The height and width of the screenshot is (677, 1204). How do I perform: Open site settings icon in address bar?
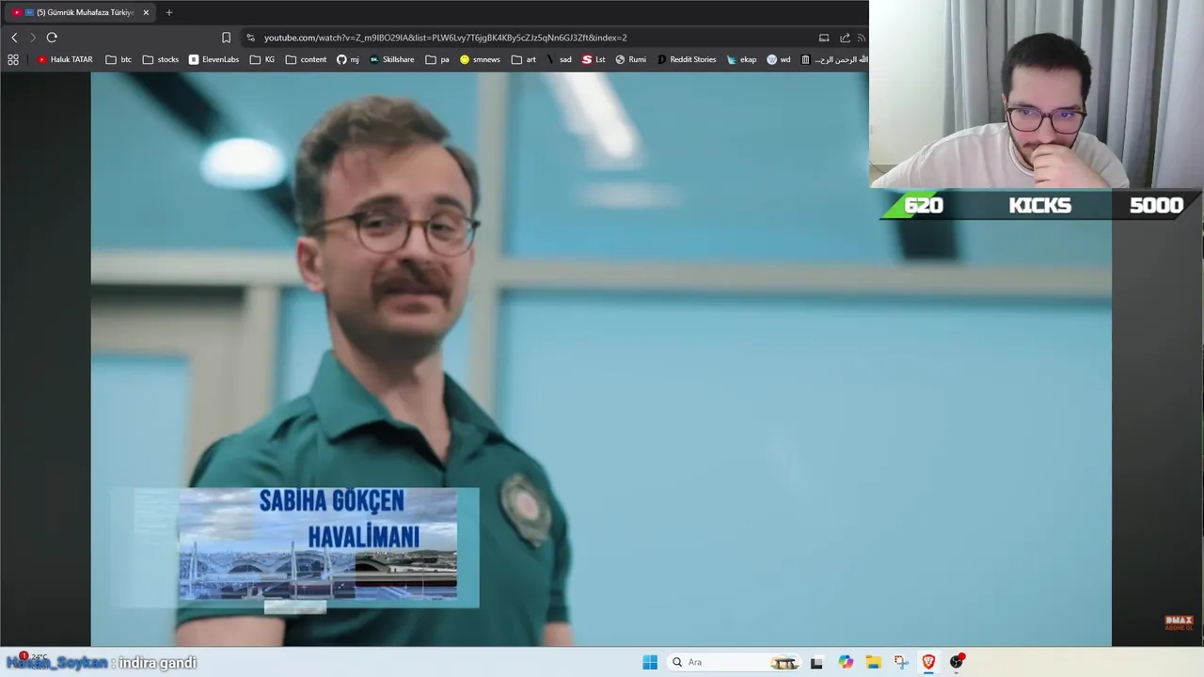coord(250,38)
